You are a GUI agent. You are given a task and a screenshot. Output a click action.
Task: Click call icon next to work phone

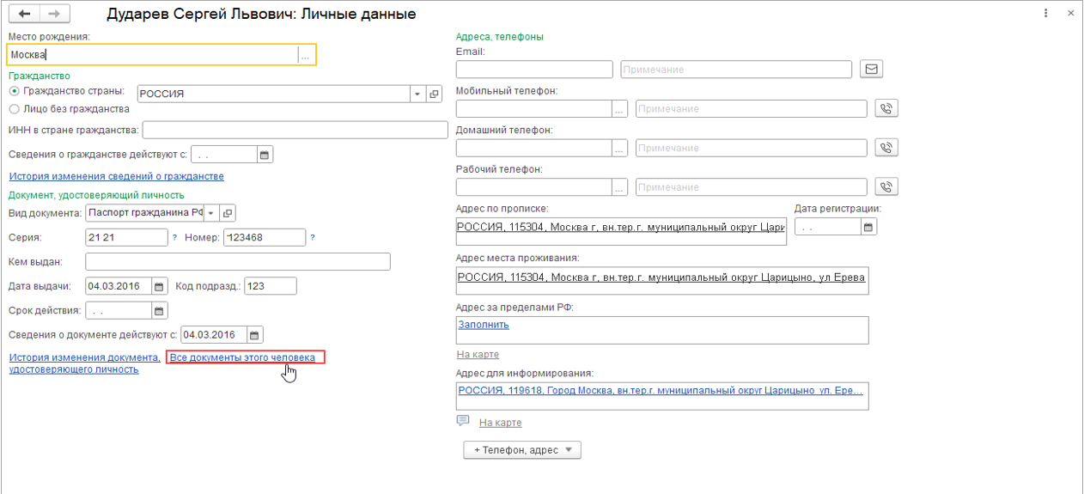coord(886,186)
